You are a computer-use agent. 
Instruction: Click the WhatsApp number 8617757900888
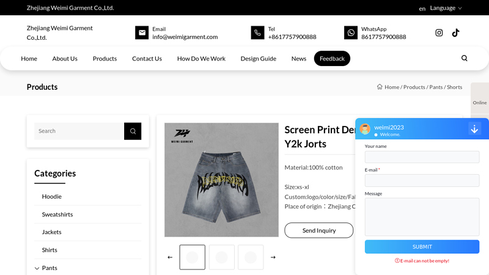[384, 37]
